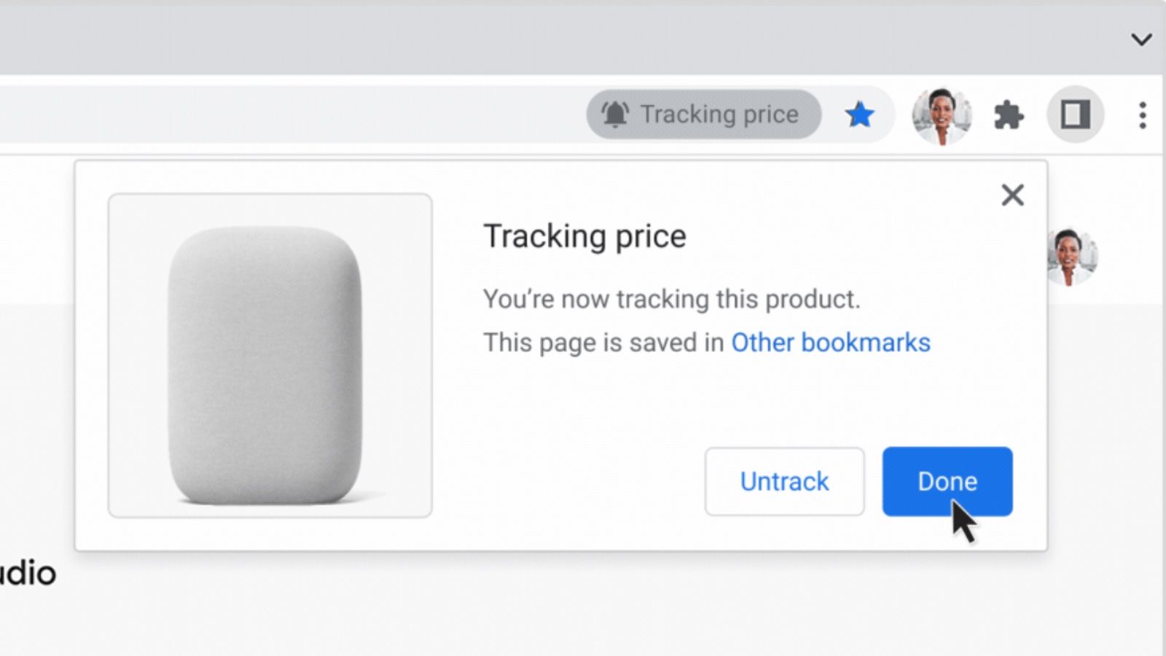Screen dimensions: 1166x656
Task: Toggle price tracking via the Tracking price chip
Action: click(704, 114)
